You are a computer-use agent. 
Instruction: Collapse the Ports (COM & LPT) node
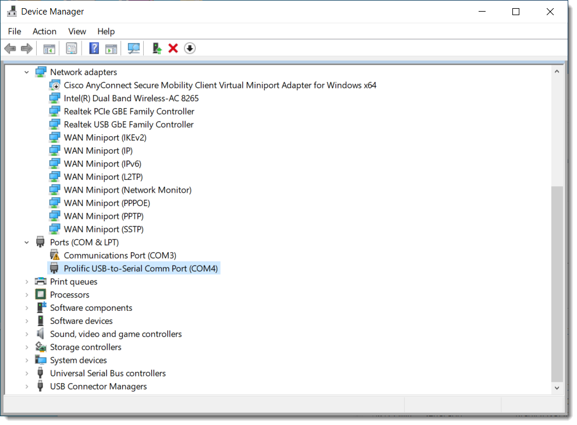(27, 243)
